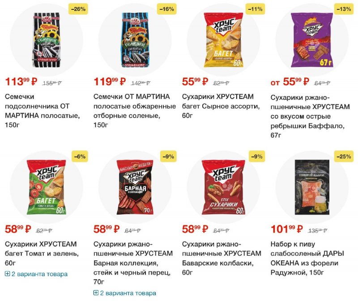Screen dimensions: 358x301
Task: Click the 101.99 ₽ price for trout set
Action: [287, 229]
